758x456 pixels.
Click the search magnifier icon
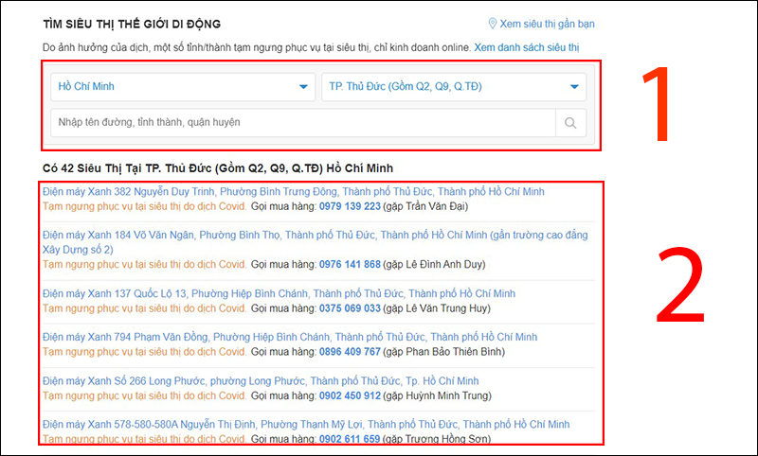coord(570,123)
